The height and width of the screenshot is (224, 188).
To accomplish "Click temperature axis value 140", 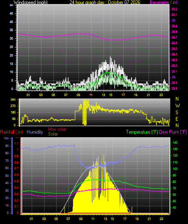I will coord(175,142).
